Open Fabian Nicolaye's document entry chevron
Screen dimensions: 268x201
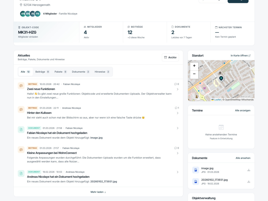(x=178, y=128)
